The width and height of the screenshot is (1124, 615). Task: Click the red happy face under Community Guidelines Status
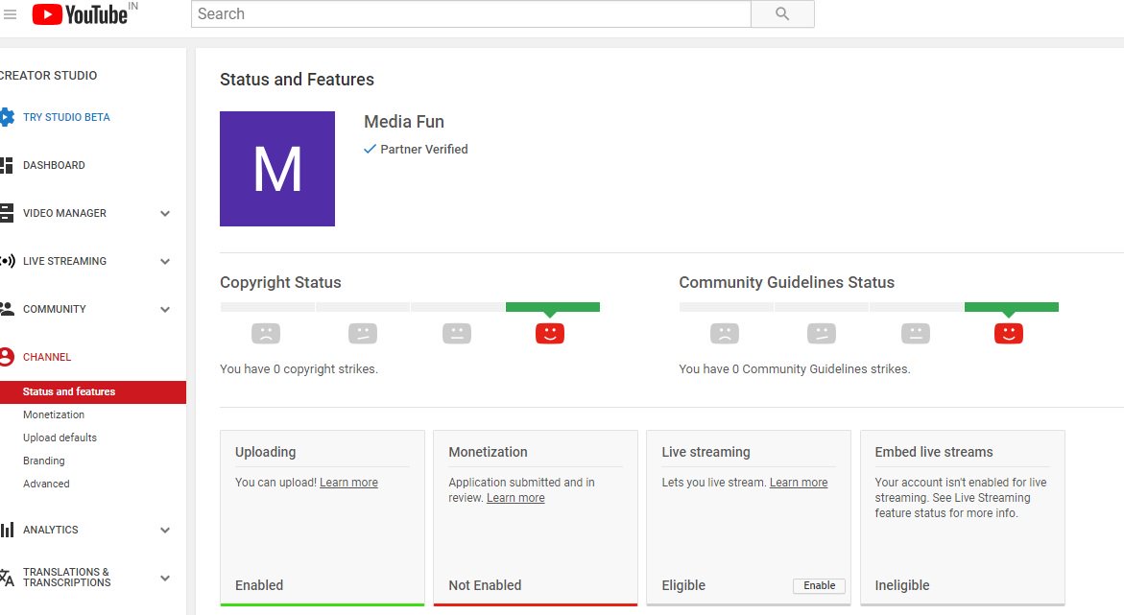1009,333
